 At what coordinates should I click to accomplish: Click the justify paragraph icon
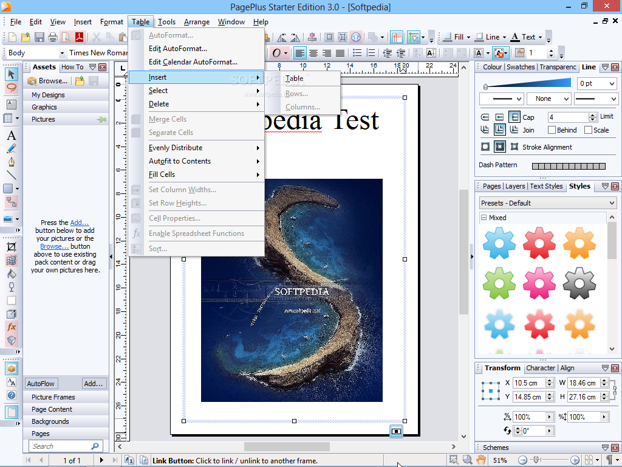(340, 53)
